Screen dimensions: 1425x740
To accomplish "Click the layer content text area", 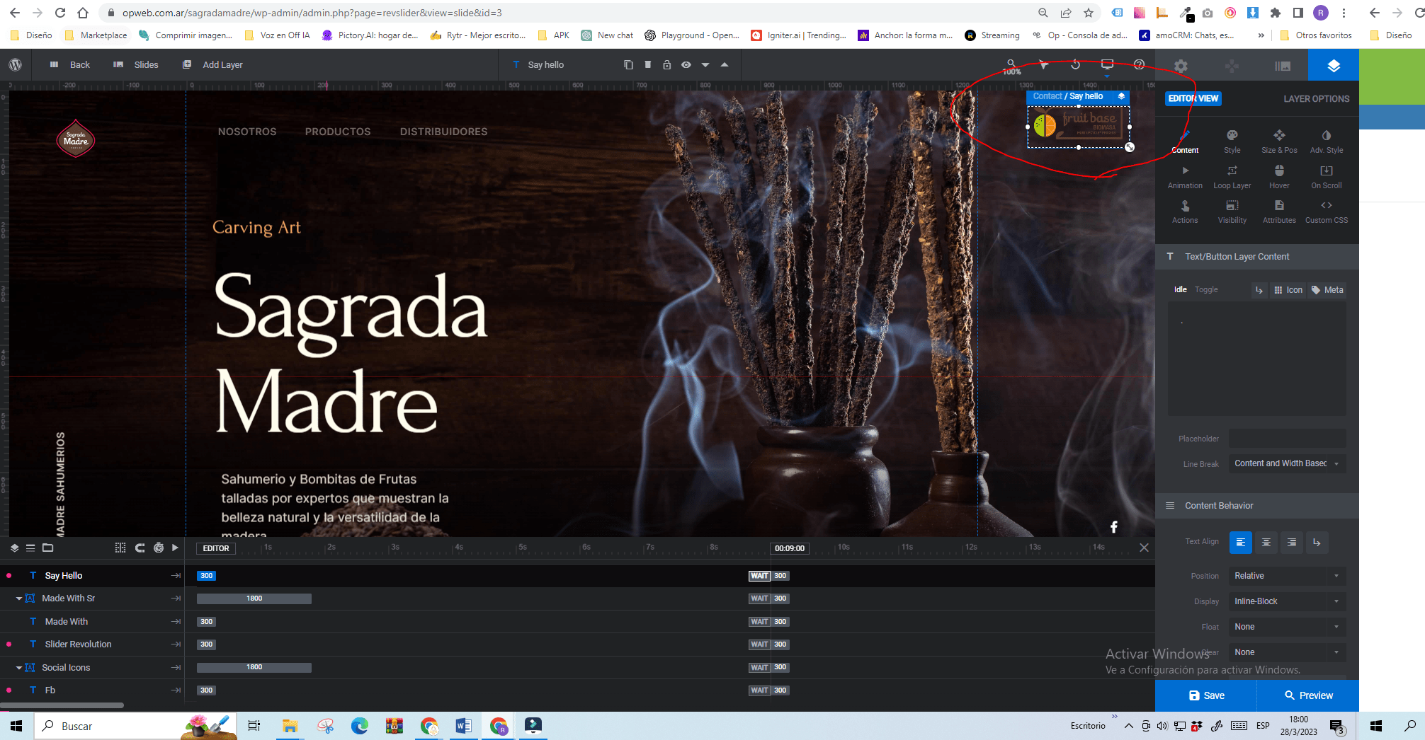I will (x=1256, y=359).
